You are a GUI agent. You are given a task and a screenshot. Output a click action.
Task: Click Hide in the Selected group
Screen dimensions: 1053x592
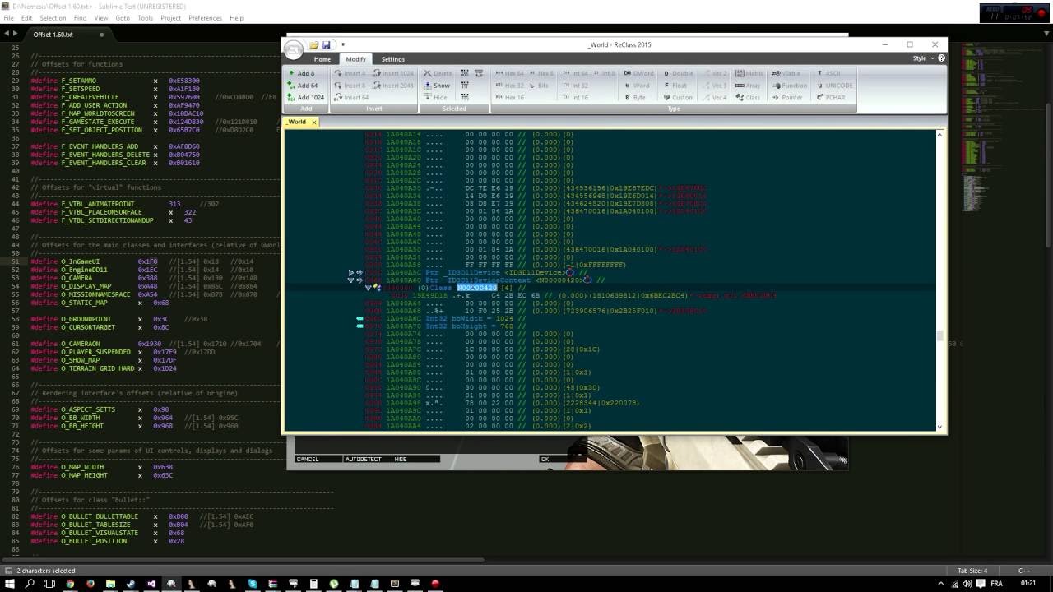(x=436, y=98)
